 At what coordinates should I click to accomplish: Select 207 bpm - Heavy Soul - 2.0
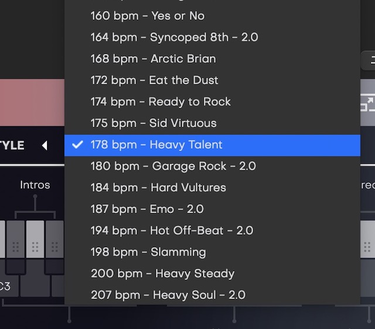169,295
